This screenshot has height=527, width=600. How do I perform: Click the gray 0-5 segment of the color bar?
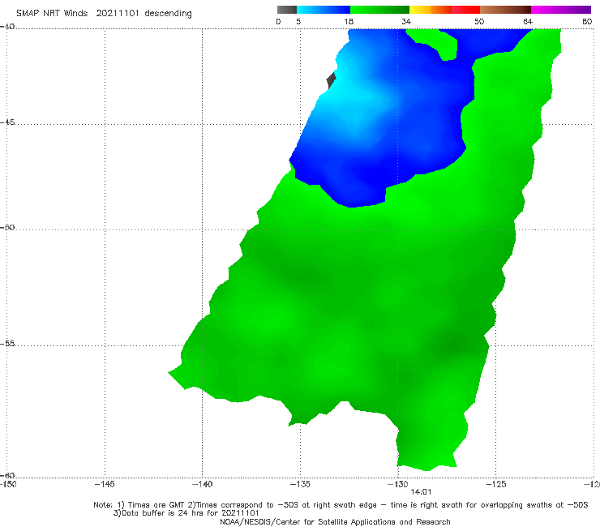pyautogui.click(x=287, y=10)
